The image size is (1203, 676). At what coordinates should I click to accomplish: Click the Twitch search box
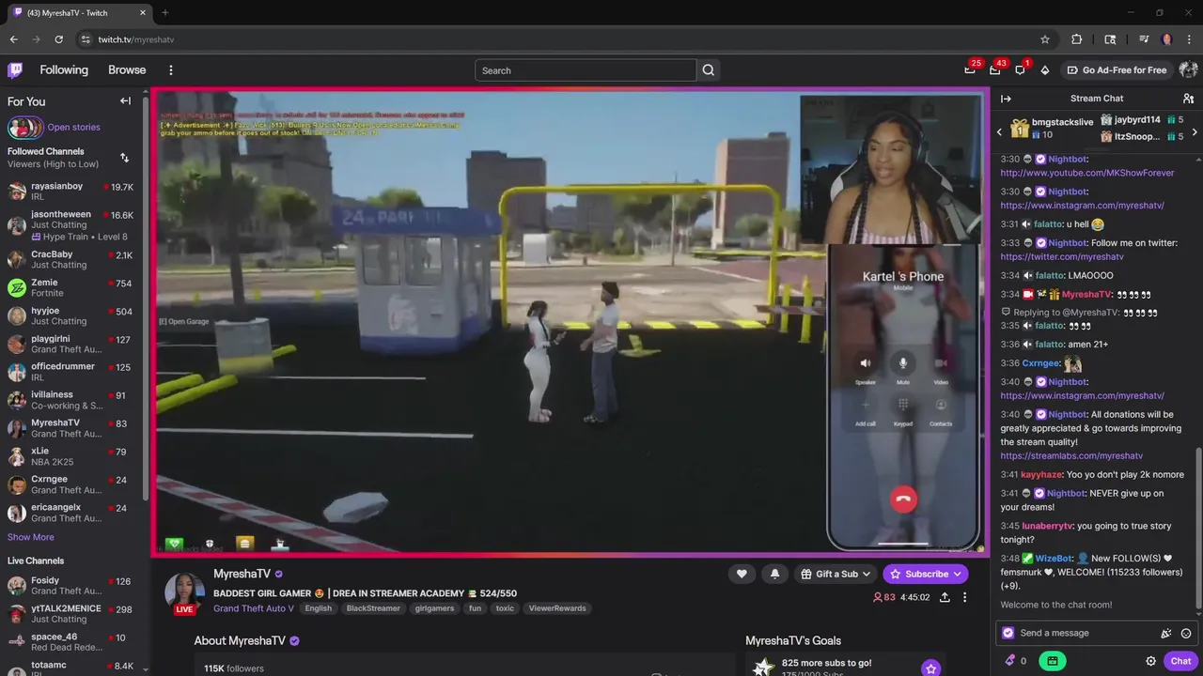tap(586, 70)
